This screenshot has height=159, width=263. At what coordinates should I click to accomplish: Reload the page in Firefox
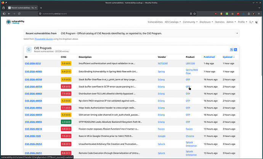pos(19,14)
